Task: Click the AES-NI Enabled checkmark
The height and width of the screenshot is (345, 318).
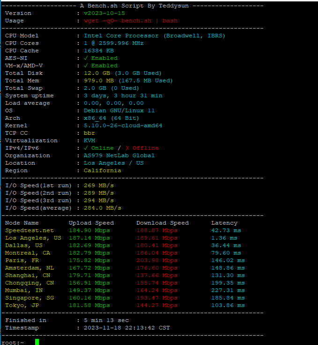Action: [86, 58]
